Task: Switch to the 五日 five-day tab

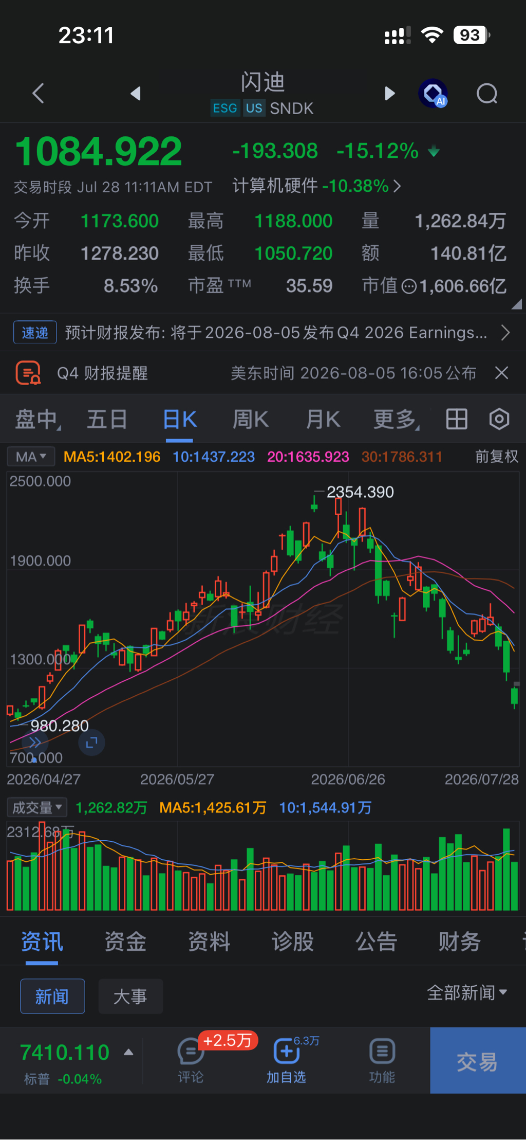Action: click(x=107, y=419)
